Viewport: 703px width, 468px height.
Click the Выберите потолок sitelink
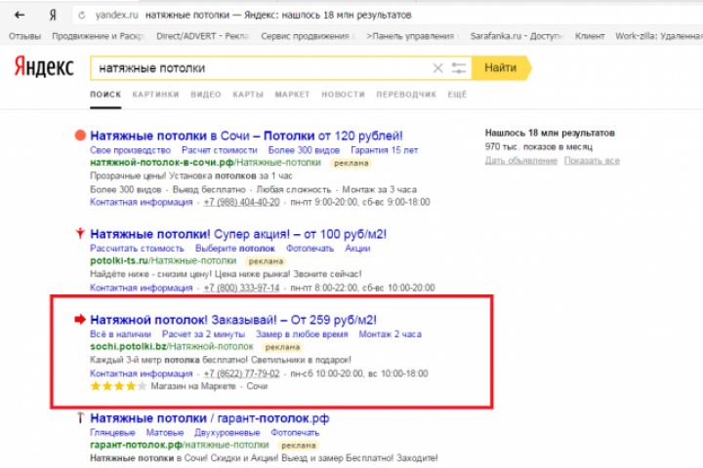point(235,248)
